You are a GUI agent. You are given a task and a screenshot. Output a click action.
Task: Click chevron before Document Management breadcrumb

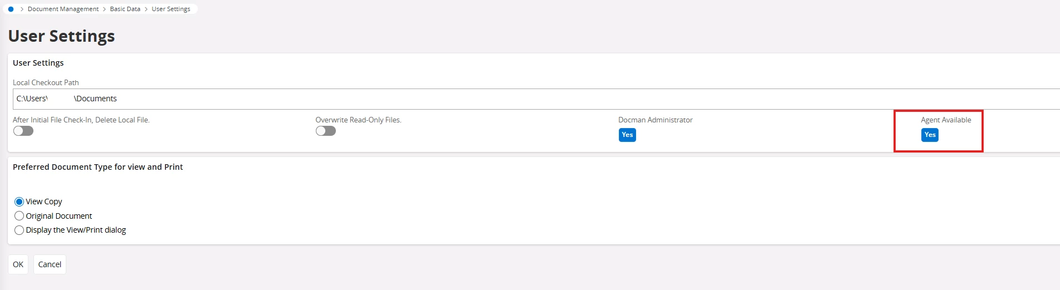click(22, 9)
